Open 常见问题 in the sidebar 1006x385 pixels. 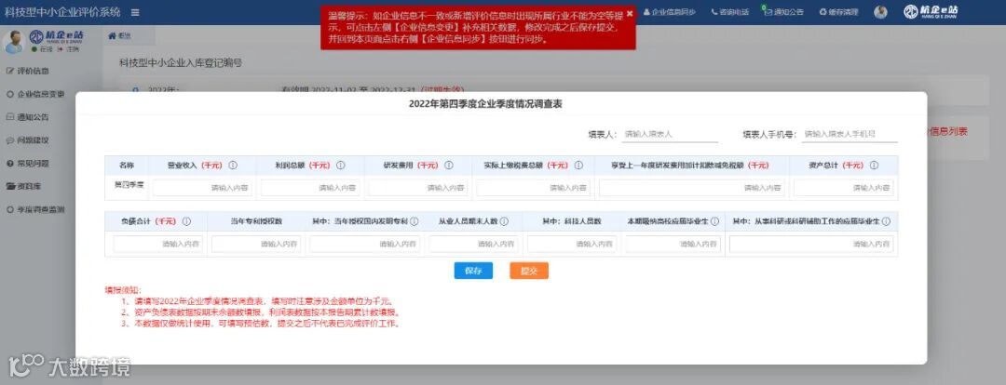point(28,164)
